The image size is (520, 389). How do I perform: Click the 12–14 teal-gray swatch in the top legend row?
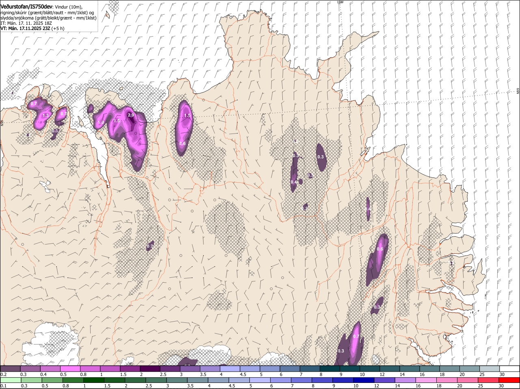click(x=390, y=369)
